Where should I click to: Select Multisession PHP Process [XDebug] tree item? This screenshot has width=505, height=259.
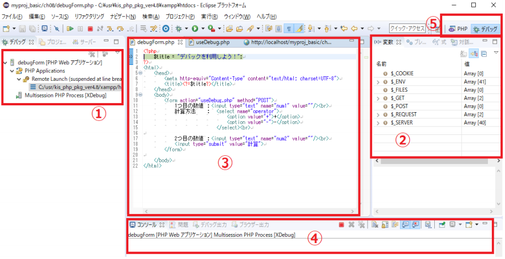click(65, 95)
